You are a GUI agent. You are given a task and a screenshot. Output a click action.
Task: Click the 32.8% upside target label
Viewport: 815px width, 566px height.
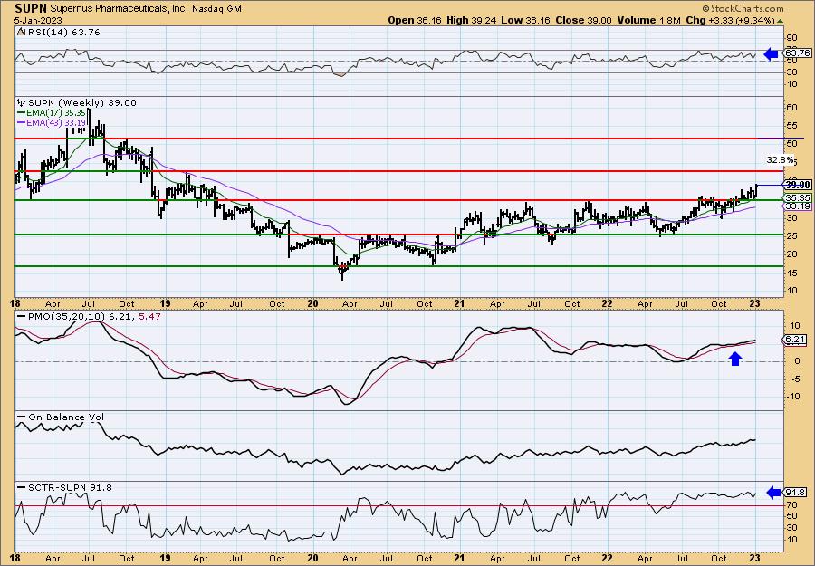(x=780, y=159)
